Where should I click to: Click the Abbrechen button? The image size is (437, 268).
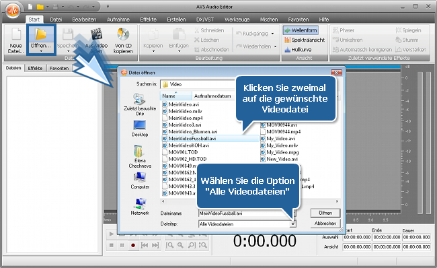pos(325,224)
